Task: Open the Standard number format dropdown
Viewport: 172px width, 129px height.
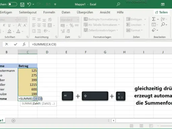Action: coord(70,20)
